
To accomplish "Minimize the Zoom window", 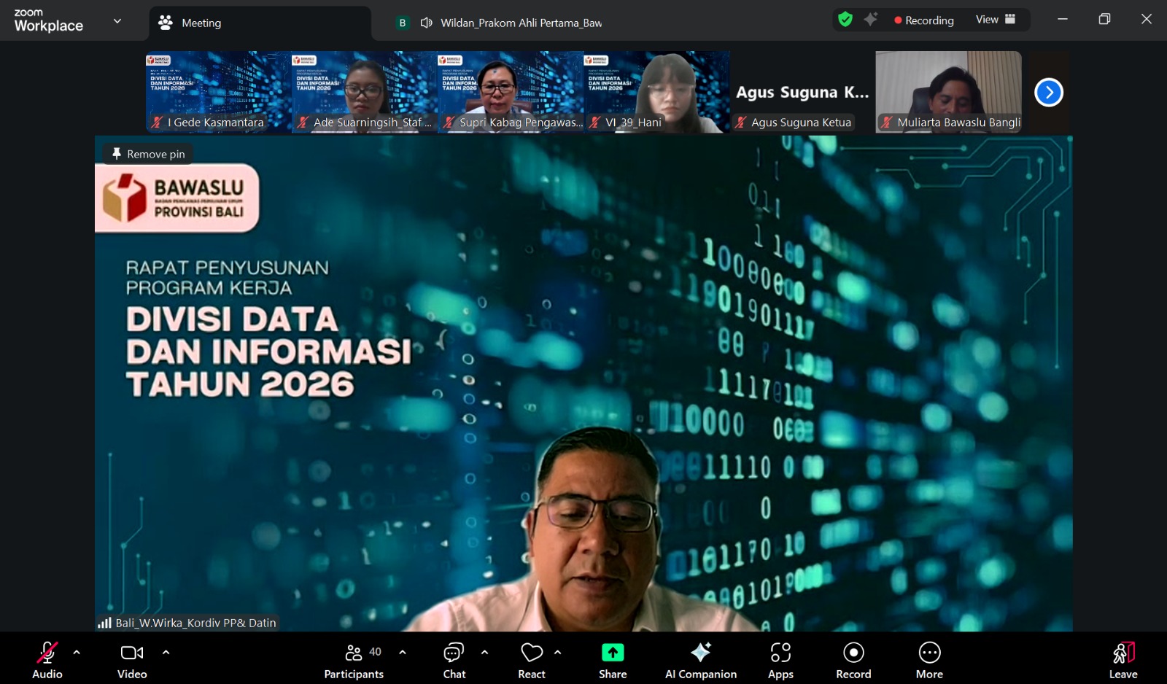I will pyautogui.click(x=1063, y=20).
